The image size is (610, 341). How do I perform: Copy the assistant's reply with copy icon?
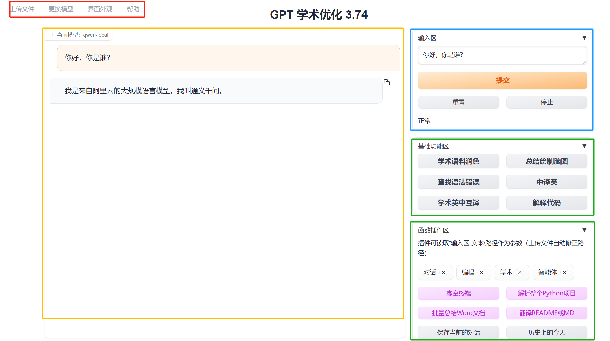click(387, 82)
